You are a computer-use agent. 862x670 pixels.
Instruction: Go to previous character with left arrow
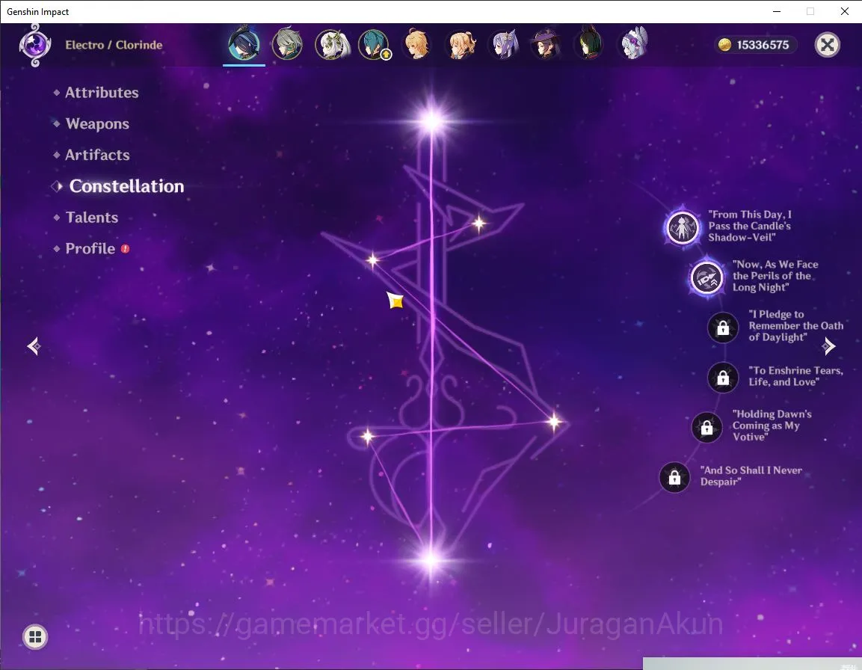34,346
